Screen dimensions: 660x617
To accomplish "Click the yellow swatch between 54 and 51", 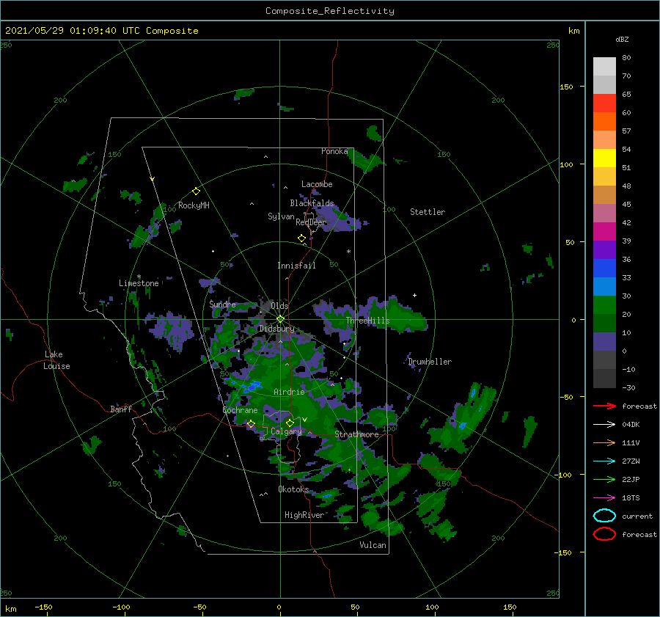I will pyautogui.click(x=604, y=158).
